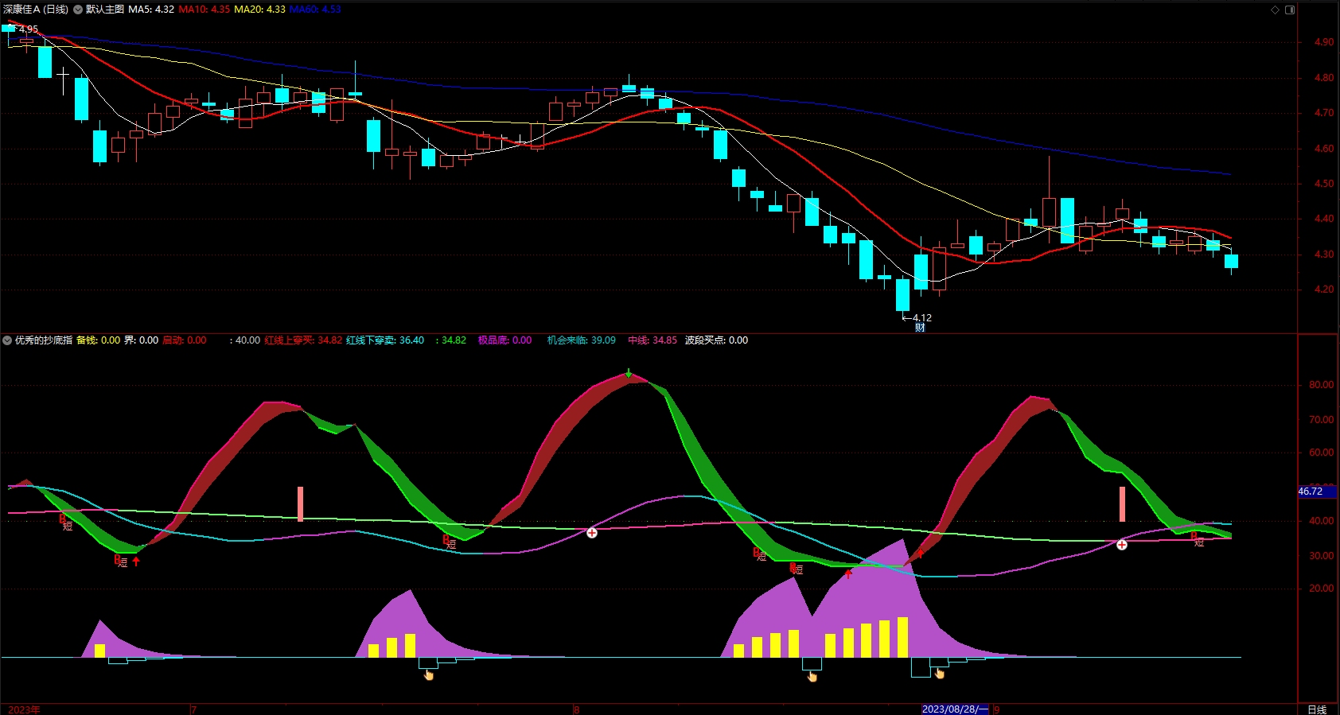This screenshot has height=715, width=1340.
Task: Click the MA60: 4.53 label
Action: (315, 10)
